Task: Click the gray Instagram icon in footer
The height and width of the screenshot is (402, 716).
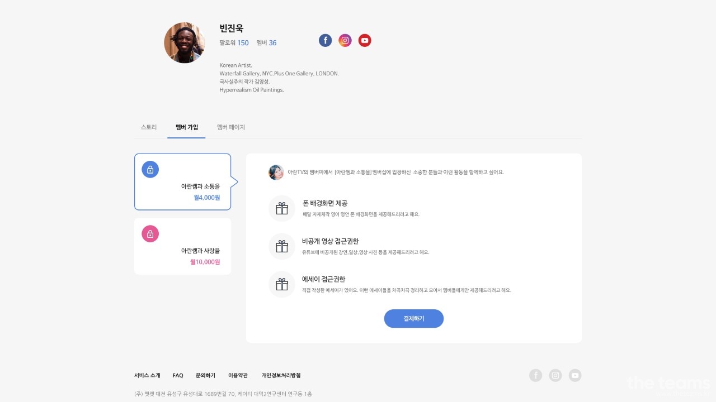Action: click(555, 375)
